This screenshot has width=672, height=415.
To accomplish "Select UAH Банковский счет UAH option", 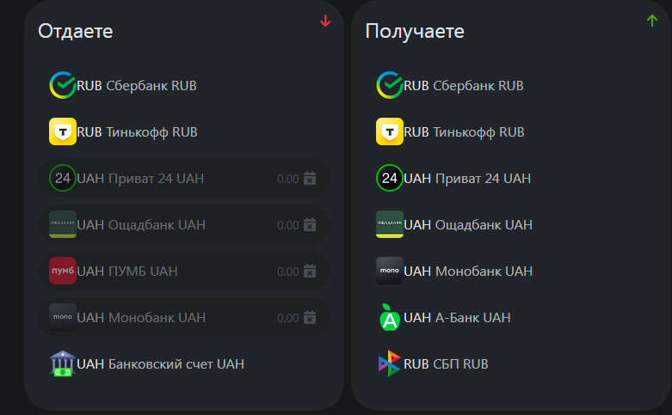I will pyautogui.click(x=184, y=363).
